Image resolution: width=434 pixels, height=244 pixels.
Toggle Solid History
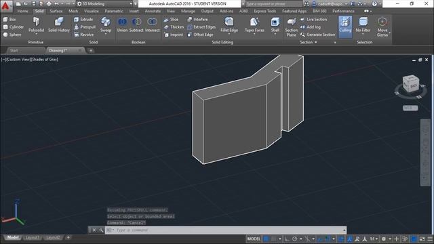point(59,24)
